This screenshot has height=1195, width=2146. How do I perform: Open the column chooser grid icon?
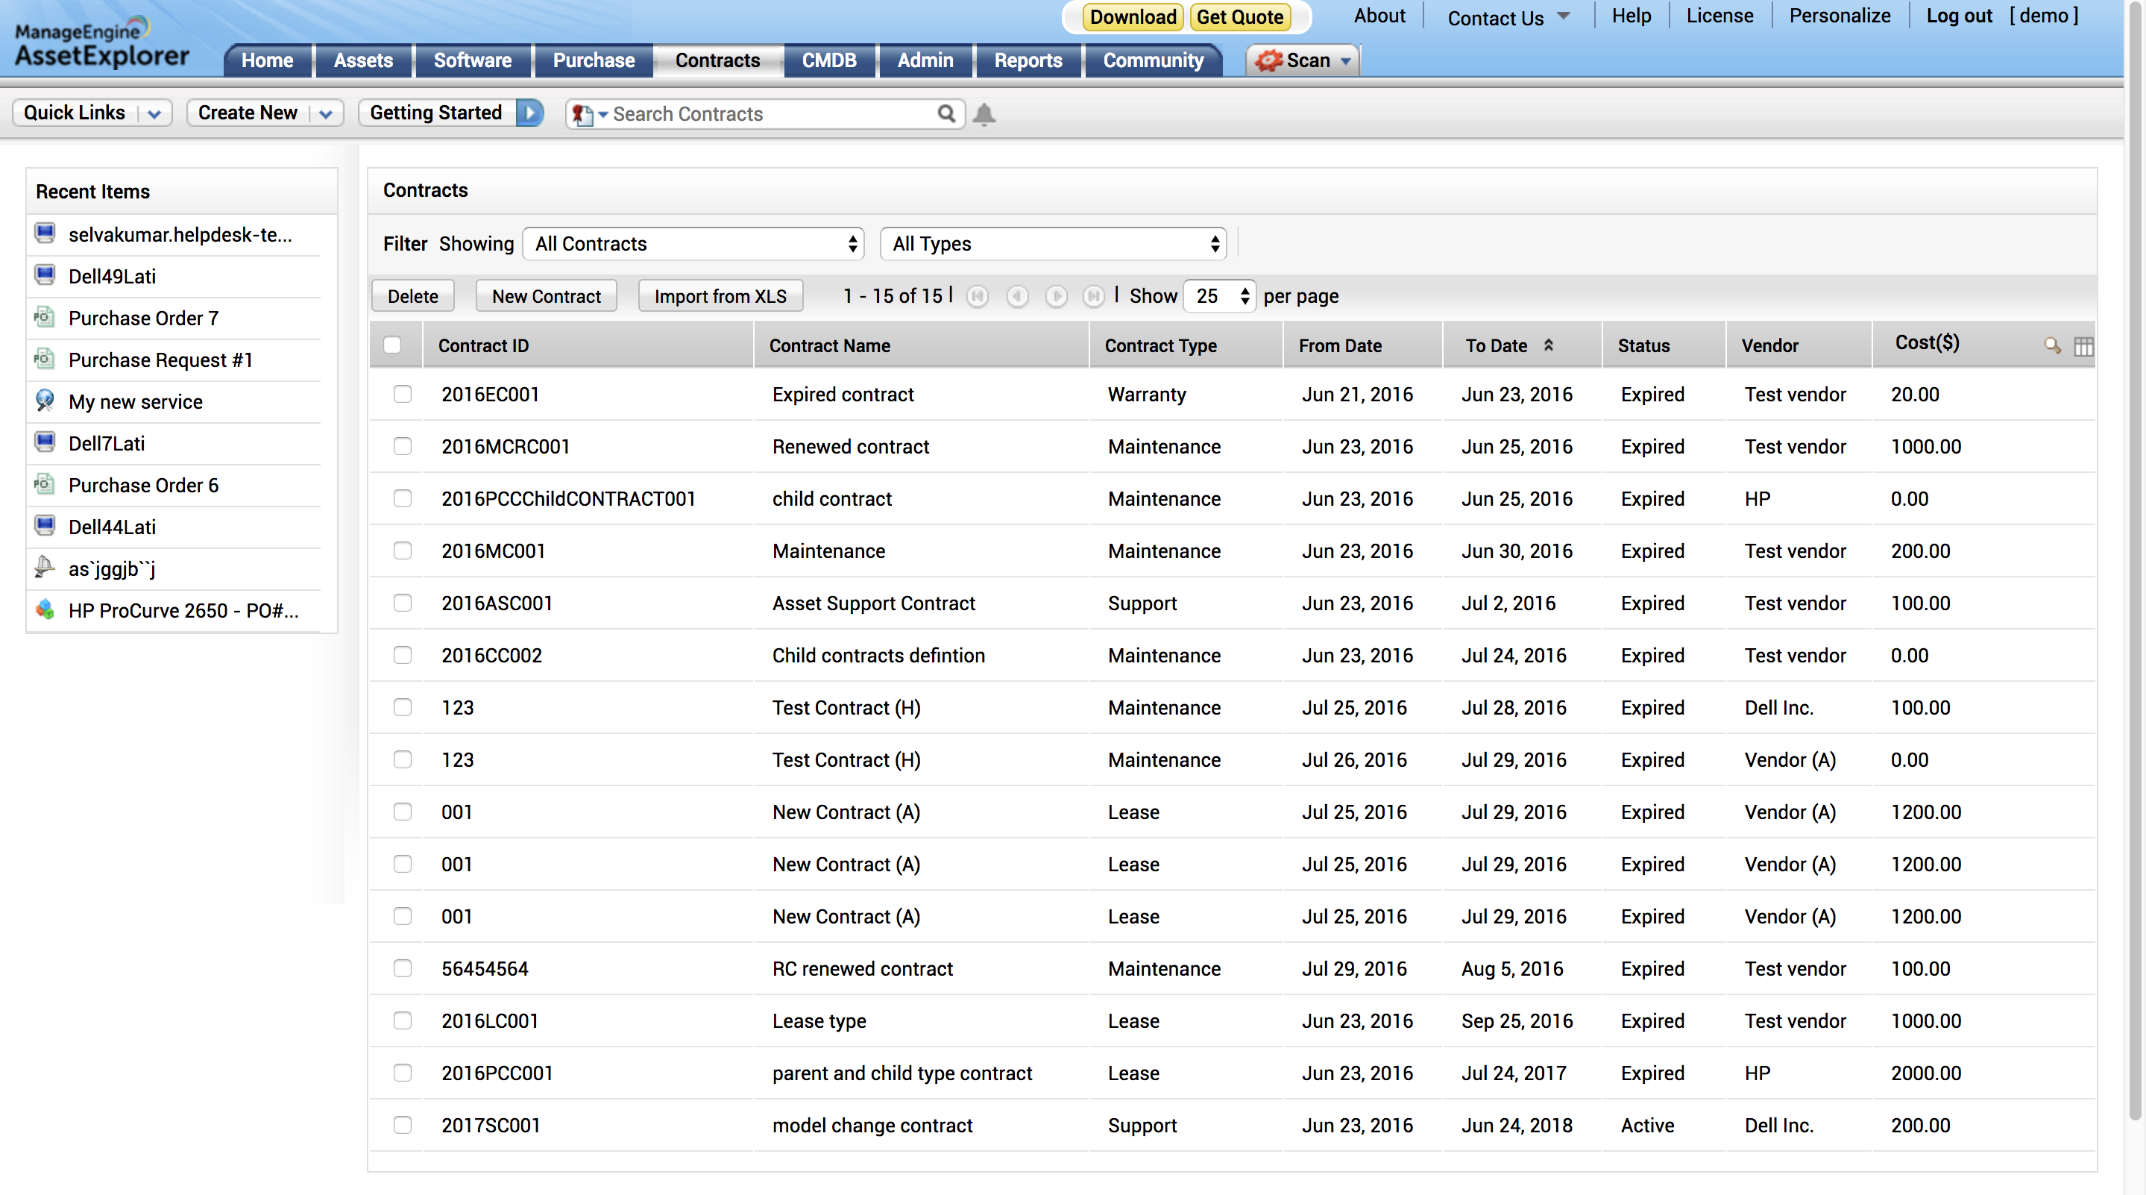[2083, 346]
